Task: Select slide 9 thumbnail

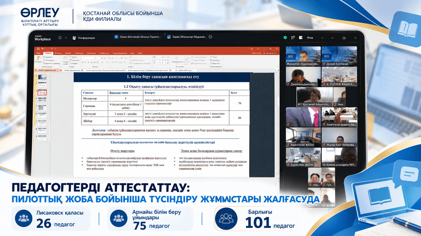Action: coord(42,138)
